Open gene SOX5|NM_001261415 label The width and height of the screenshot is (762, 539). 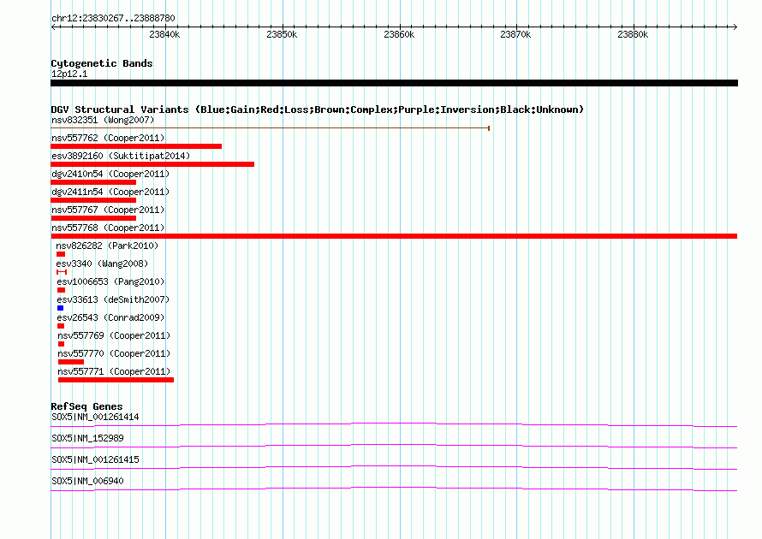click(x=95, y=459)
